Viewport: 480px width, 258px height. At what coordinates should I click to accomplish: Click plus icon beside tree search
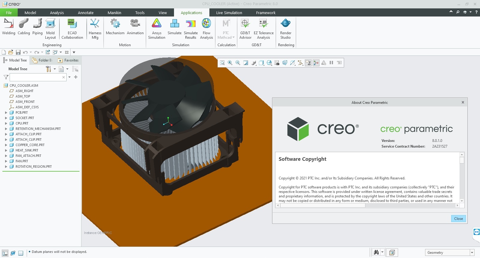[x=76, y=77]
